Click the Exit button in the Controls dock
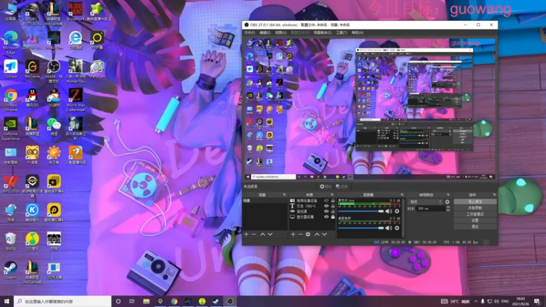Screen dimensions: 546x307 tap(475, 226)
